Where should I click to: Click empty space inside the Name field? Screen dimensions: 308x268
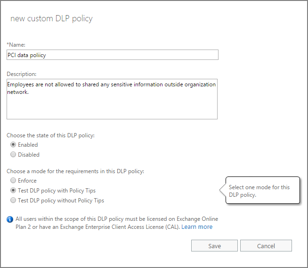tap(131, 55)
